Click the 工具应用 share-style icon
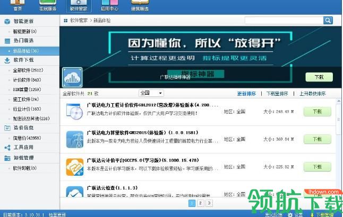The image size is (343, 217). click(x=7, y=148)
